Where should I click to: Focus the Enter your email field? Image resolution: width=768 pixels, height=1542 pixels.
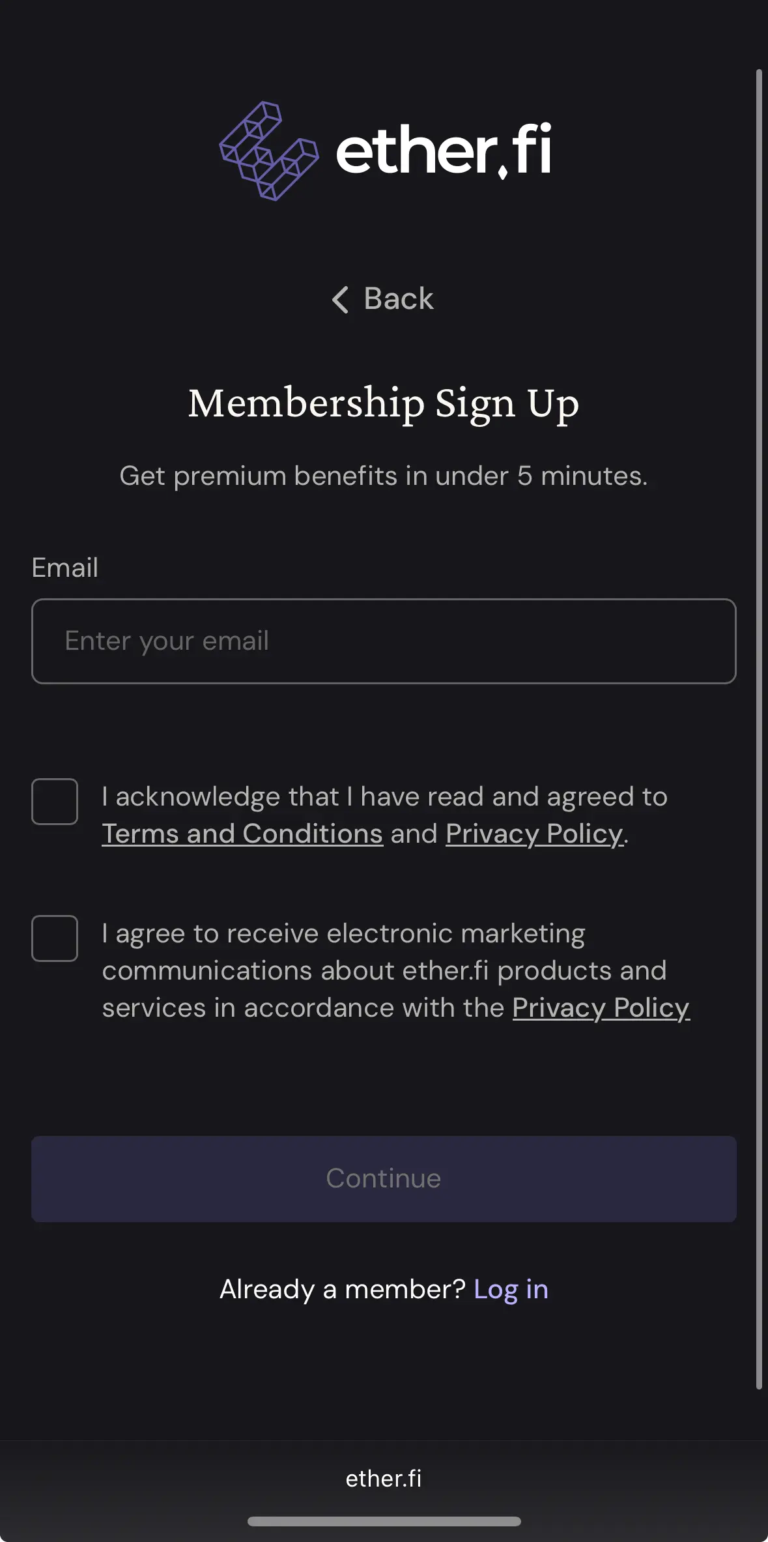coord(384,641)
